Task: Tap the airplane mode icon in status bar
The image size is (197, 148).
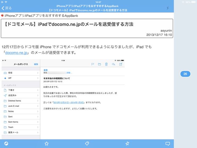Action: tap(2, 2)
